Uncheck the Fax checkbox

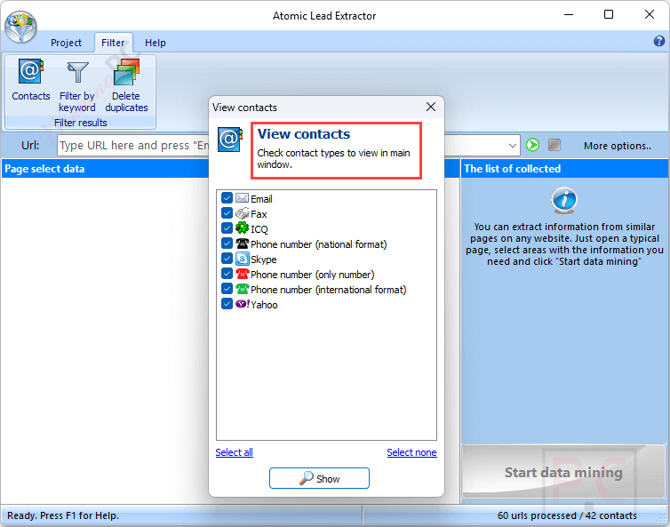227,213
